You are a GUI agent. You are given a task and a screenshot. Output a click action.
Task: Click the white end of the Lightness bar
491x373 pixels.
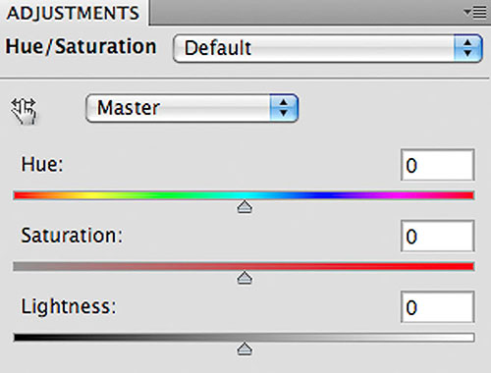click(459, 338)
